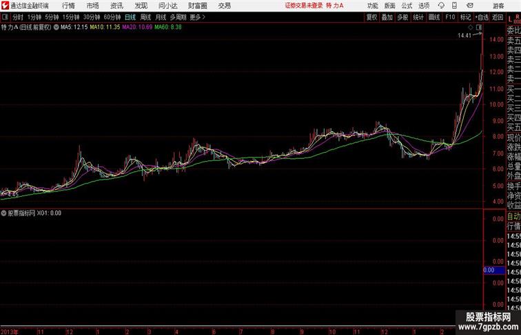Viewport: 521px width, 335px height.
Task: Click the round arrow icon before MA5
Action: [x=56, y=28]
